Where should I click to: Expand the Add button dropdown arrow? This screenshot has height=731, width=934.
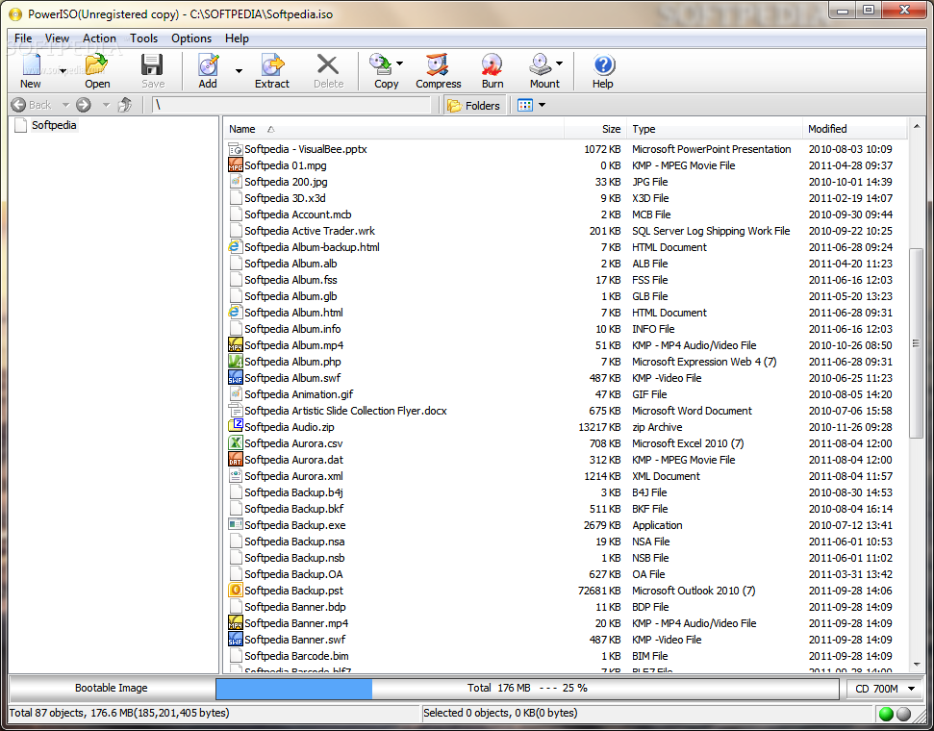(x=239, y=71)
